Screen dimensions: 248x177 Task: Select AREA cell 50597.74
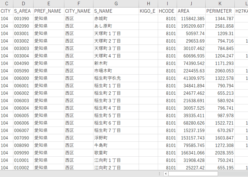[x=191, y=34]
